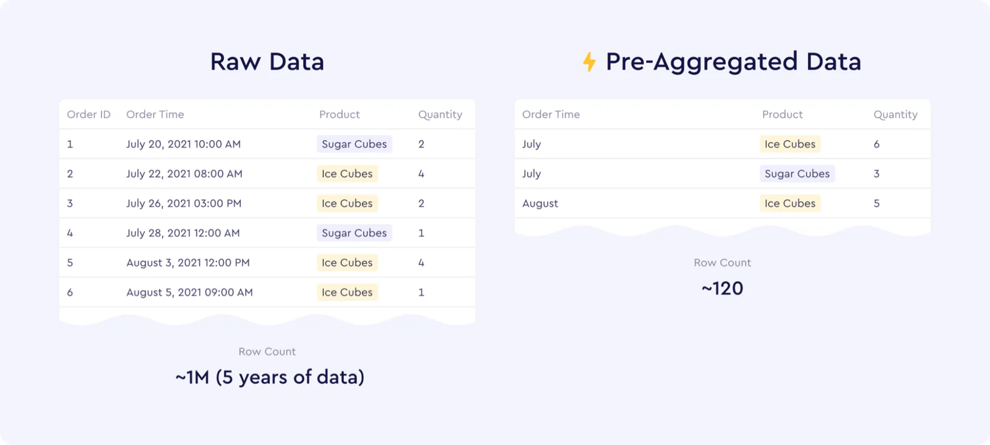Click the Quantity header in Pre-Aggregated table
Screen dimensions: 990x445
pyautogui.click(x=895, y=114)
